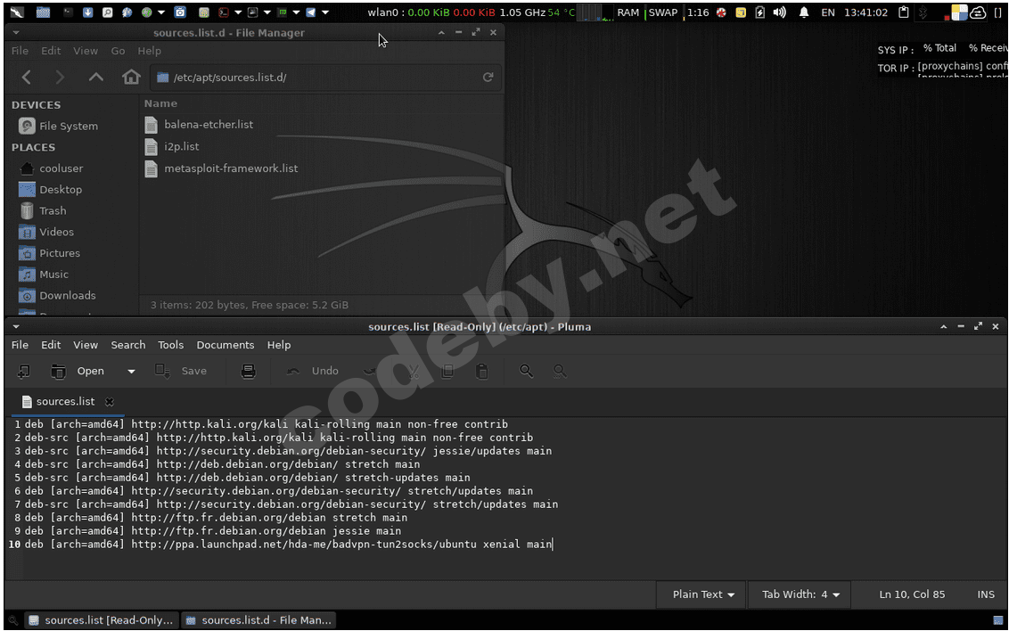The width and height of the screenshot is (1009, 631).
Task: Create a new document in Pluma toolbar
Action: pos(24,371)
